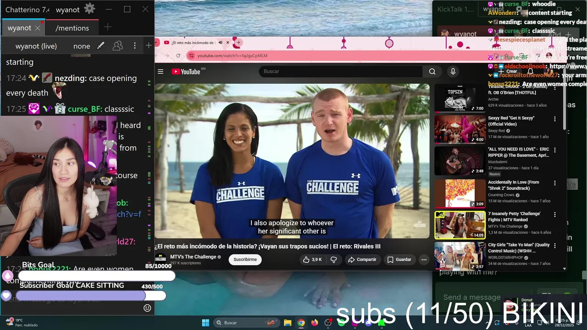Open Firefox from the taskbar

tap(315, 323)
